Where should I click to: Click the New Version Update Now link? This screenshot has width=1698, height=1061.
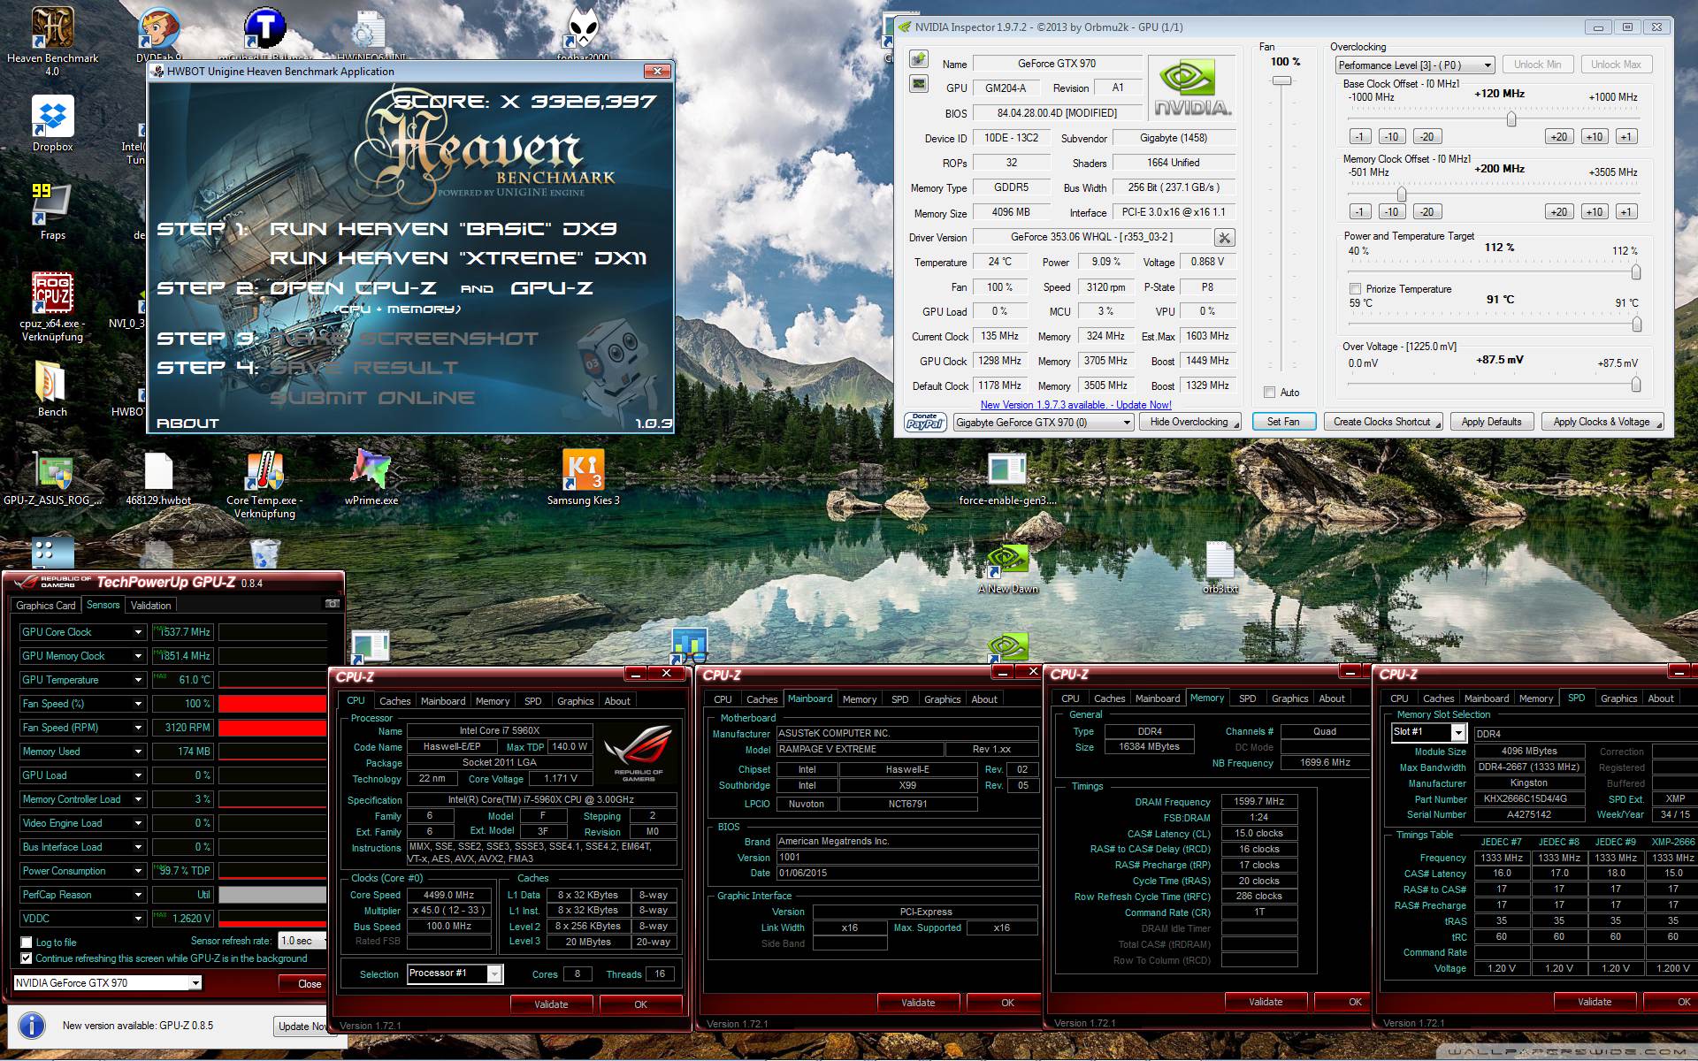click(1076, 405)
